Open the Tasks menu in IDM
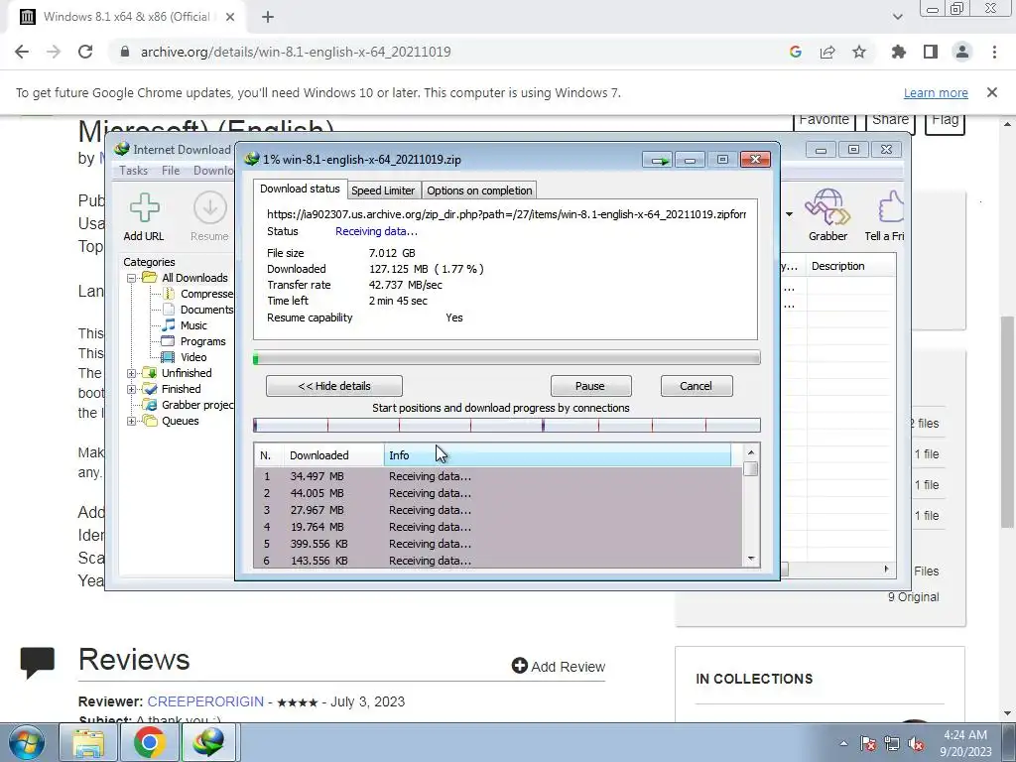The height and width of the screenshot is (762, 1016). click(134, 171)
